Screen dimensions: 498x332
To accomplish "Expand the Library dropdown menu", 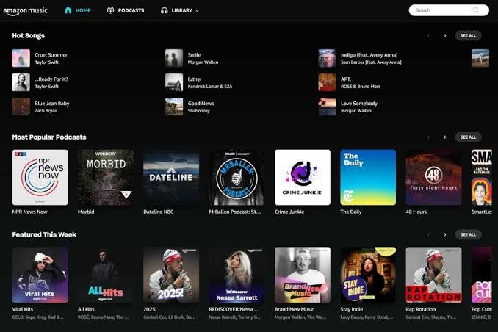I will [x=197, y=11].
